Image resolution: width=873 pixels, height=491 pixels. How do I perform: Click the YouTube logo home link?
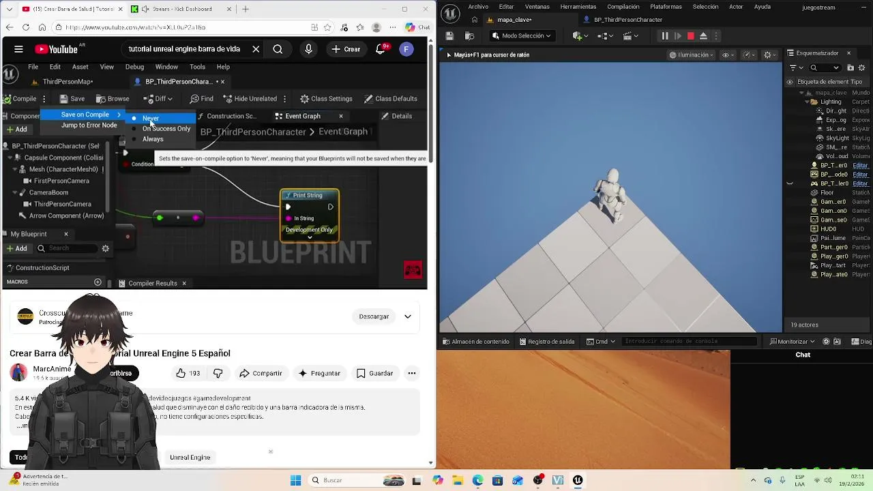(57, 49)
